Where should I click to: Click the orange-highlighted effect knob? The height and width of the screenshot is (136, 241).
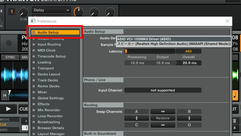[x=79, y=12]
